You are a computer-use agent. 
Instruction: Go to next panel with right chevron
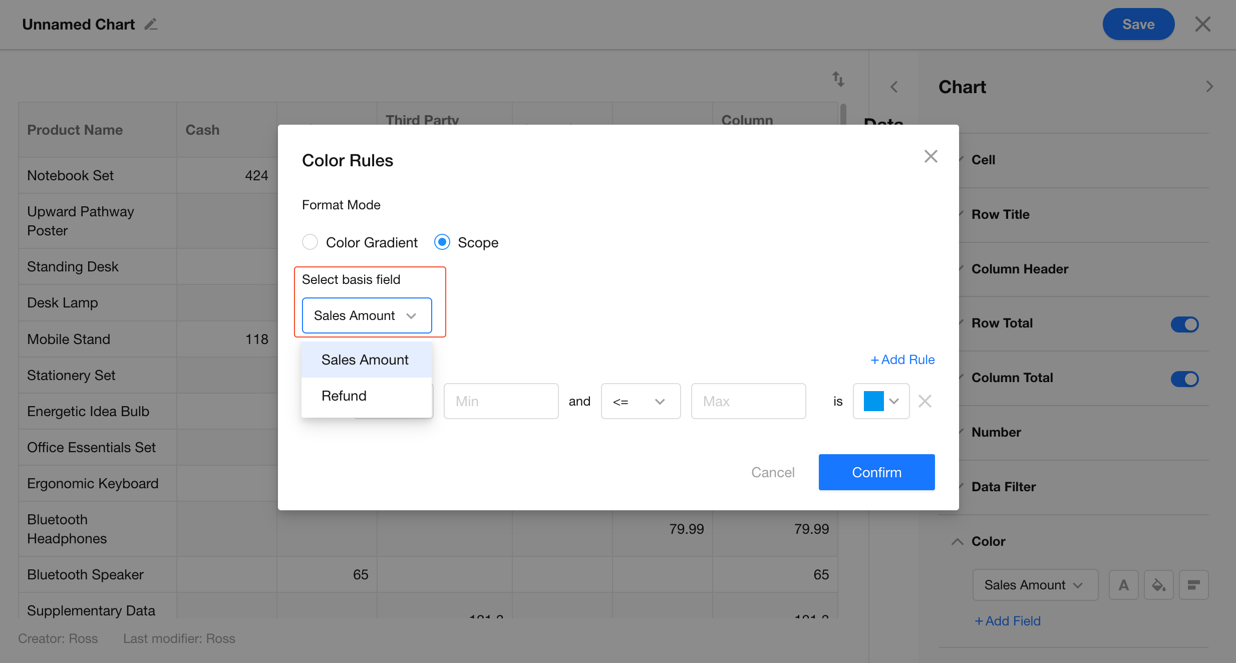pos(1209,87)
